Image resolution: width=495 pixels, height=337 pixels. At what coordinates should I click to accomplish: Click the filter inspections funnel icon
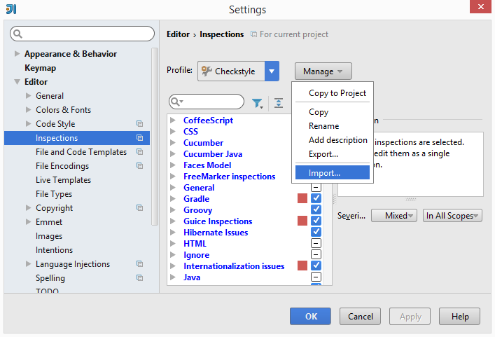(x=258, y=103)
